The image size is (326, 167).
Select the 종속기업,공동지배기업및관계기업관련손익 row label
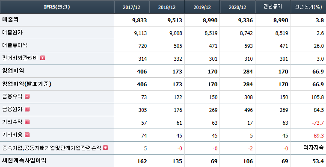[x=52, y=148]
